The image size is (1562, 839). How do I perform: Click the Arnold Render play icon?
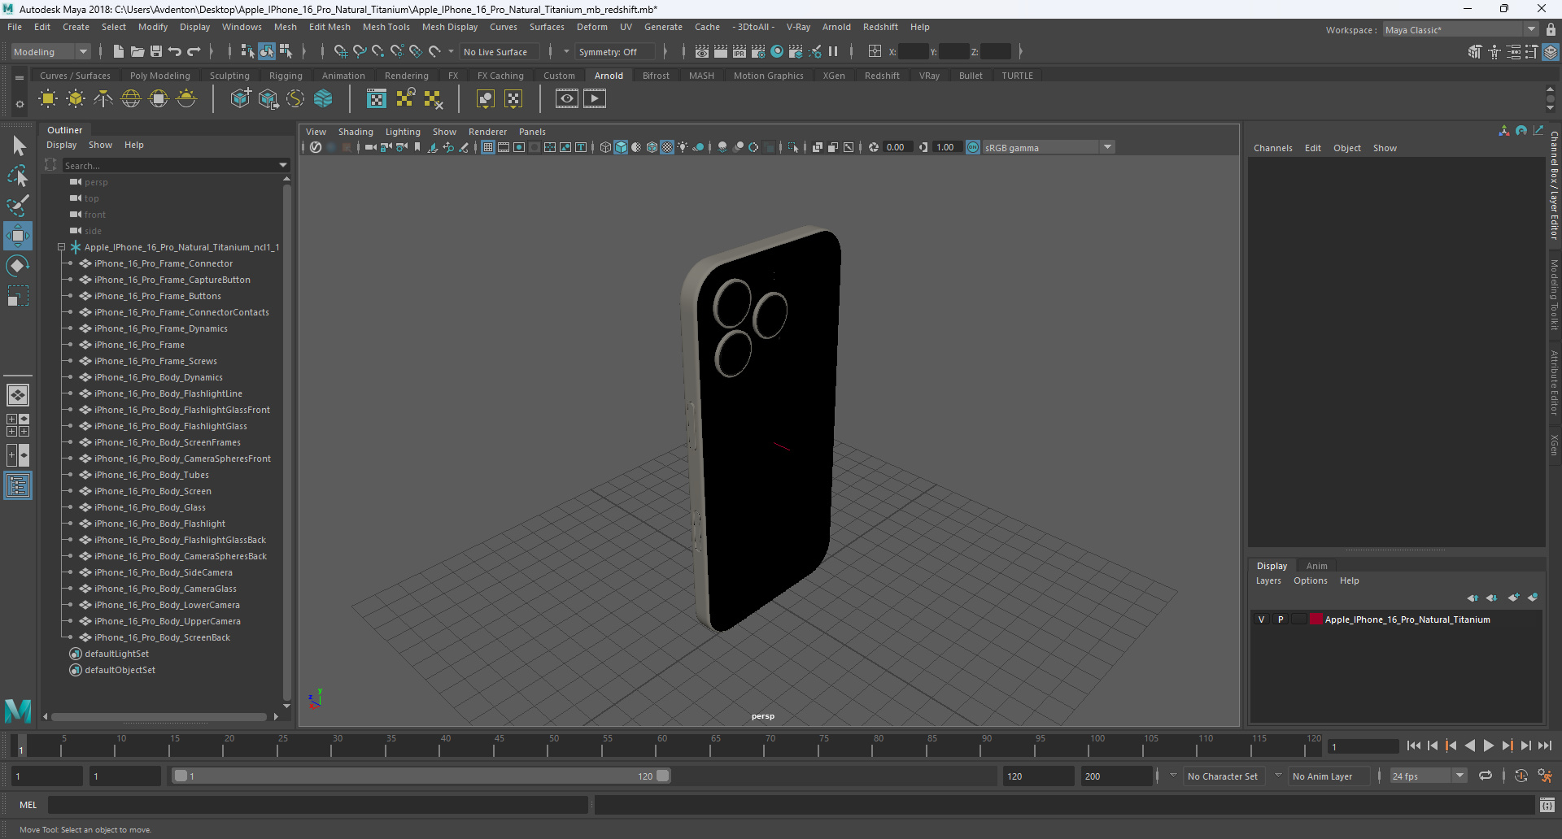[595, 99]
